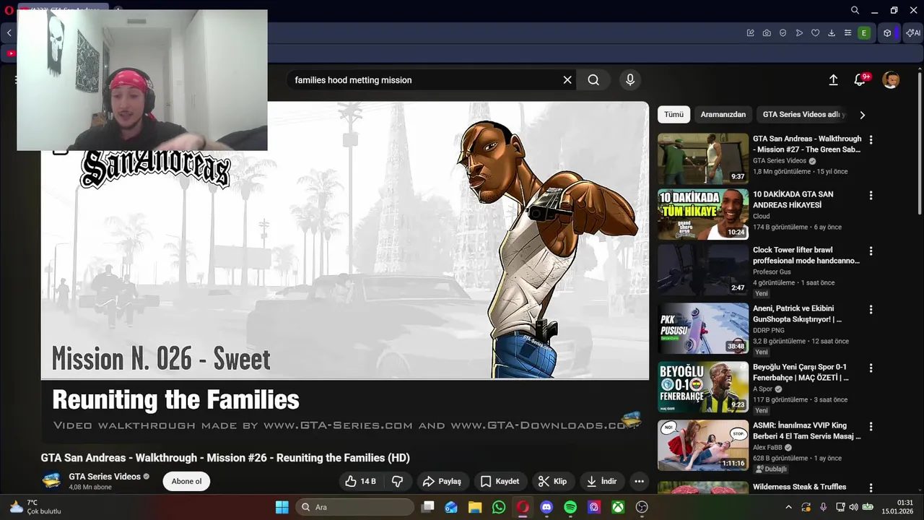Click the GTA Series Videos channel avatar
Screen dimensions: 924x520
[x=51, y=481]
